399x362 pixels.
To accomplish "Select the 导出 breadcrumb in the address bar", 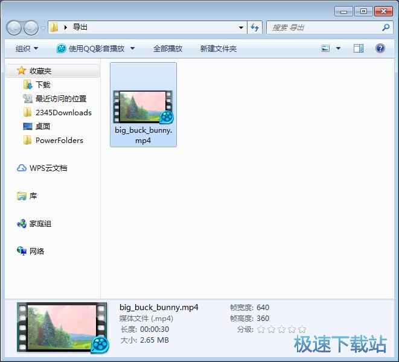I will click(80, 27).
